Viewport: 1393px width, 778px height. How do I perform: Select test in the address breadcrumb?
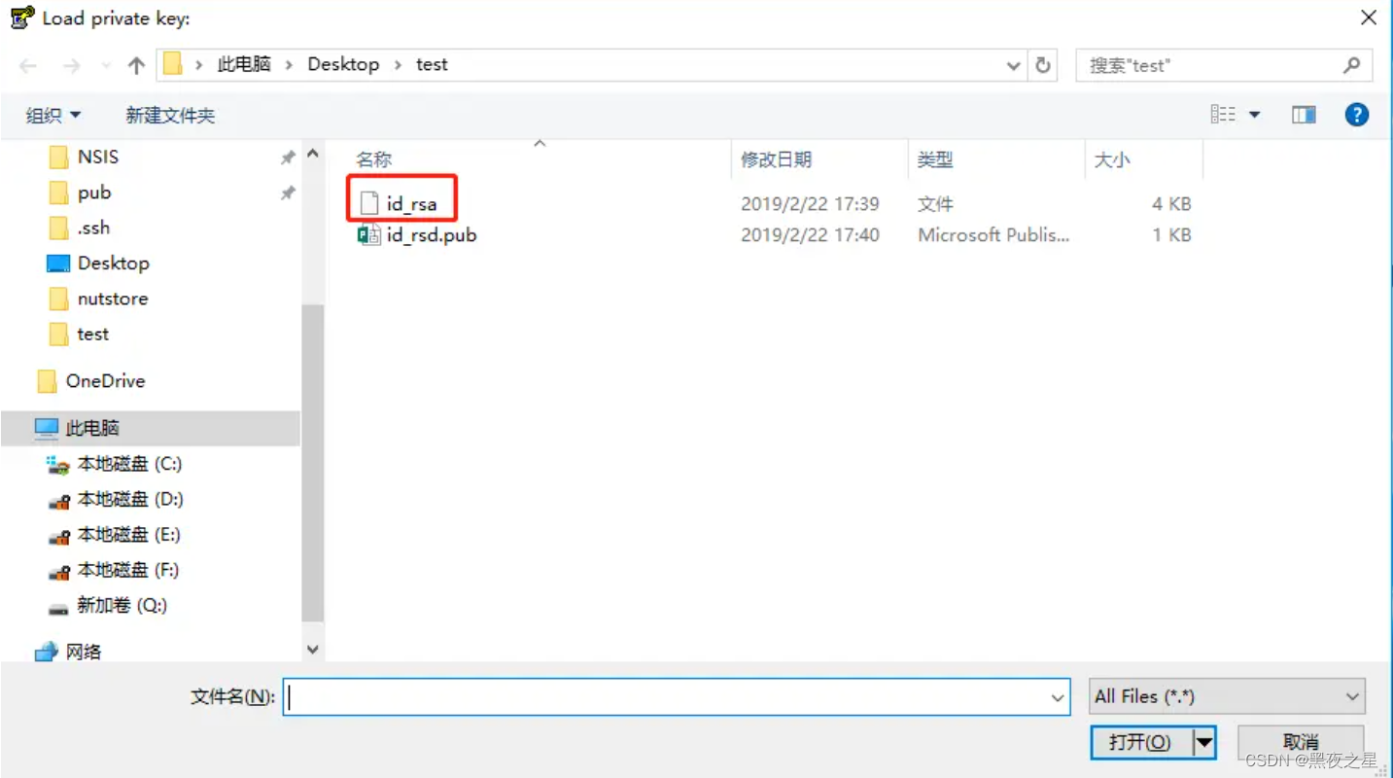click(x=432, y=64)
